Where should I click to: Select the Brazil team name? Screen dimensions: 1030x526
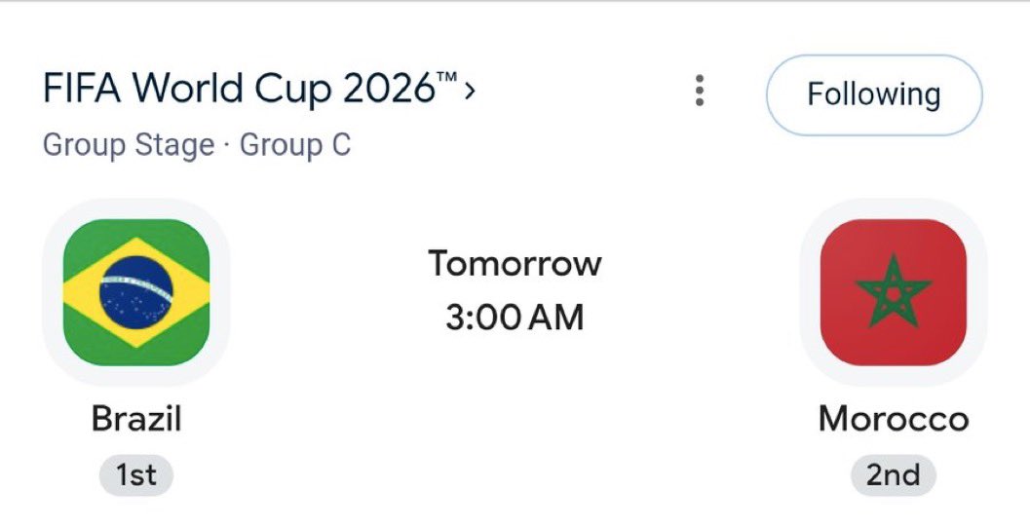pos(136,419)
